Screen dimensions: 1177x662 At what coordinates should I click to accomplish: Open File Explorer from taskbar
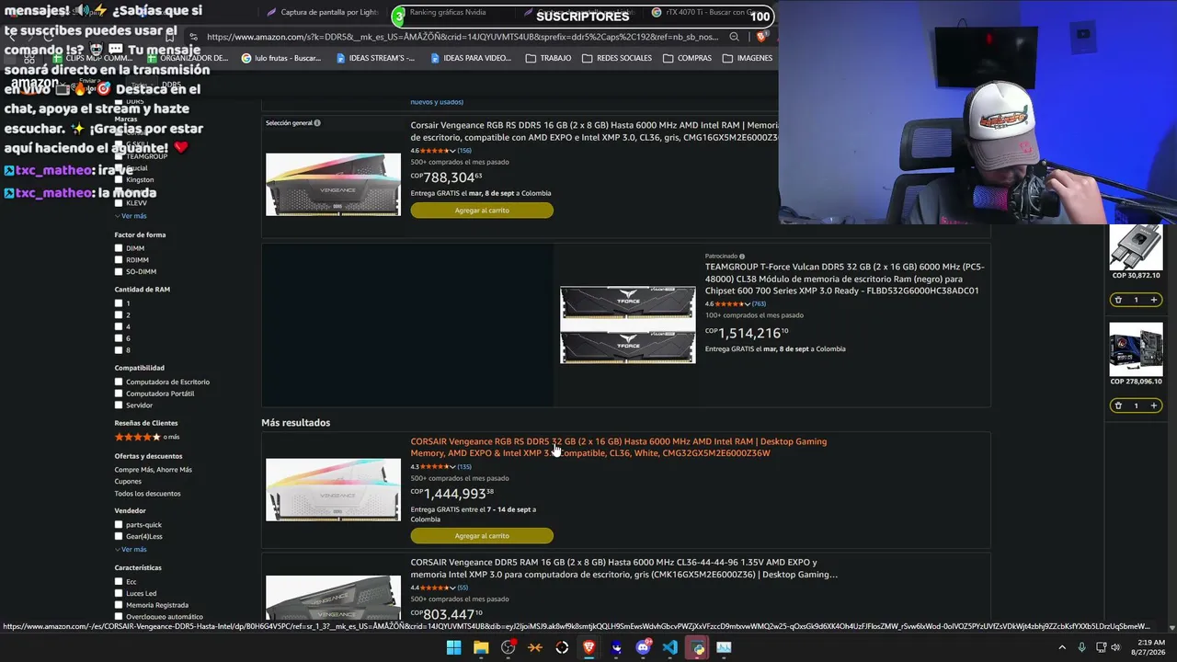pos(481,647)
